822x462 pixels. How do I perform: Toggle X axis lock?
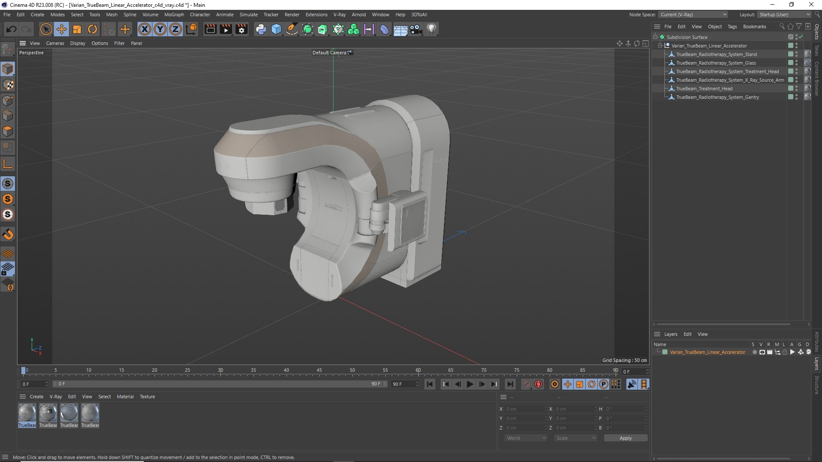tap(145, 29)
